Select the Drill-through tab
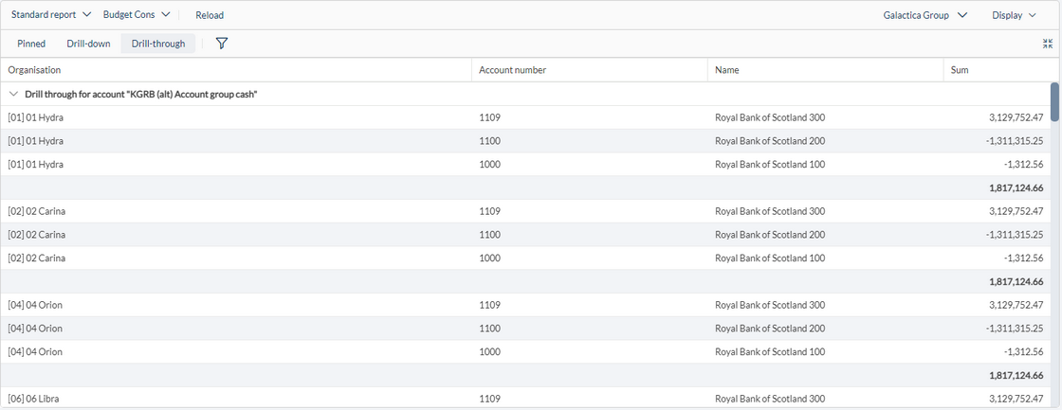 pyautogui.click(x=157, y=44)
